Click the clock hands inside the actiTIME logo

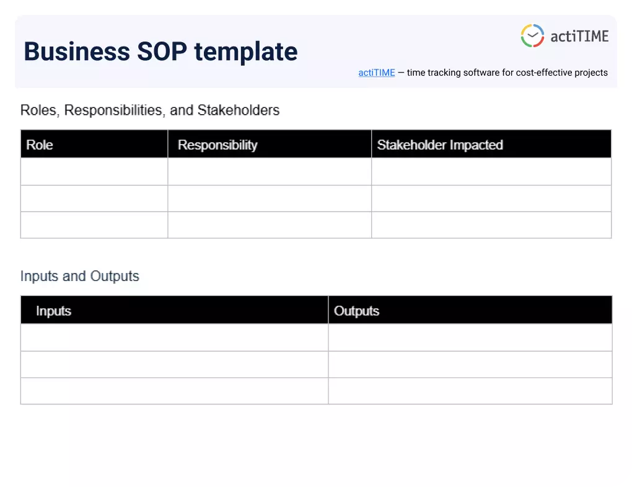coord(533,35)
